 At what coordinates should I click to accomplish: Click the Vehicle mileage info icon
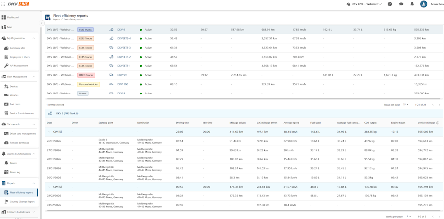[x=438, y=123]
